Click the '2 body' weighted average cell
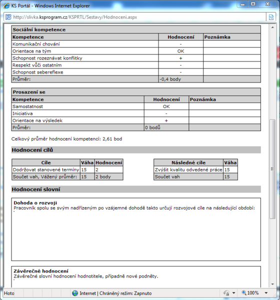 click(108, 177)
